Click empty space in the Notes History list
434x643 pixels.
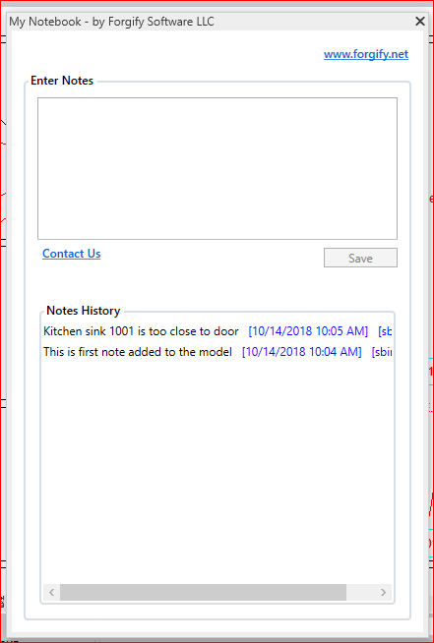pos(217,472)
